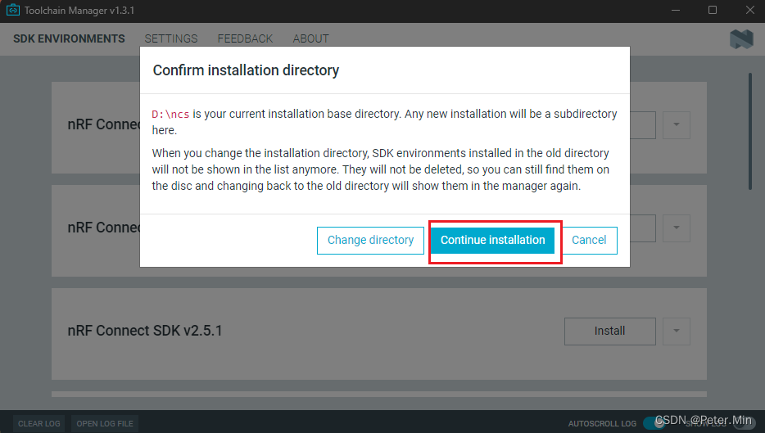Click nRF Connect SDK v2.5.1 title
This screenshot has width=765, height=433.
point(145,331)
